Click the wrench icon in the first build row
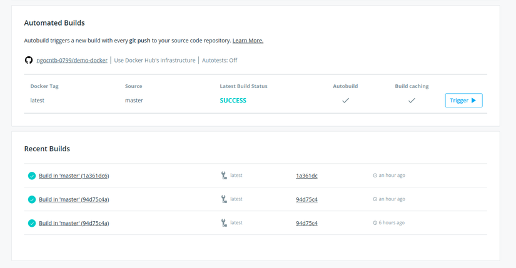Screen dimensions: 516x268 [224, 176]
